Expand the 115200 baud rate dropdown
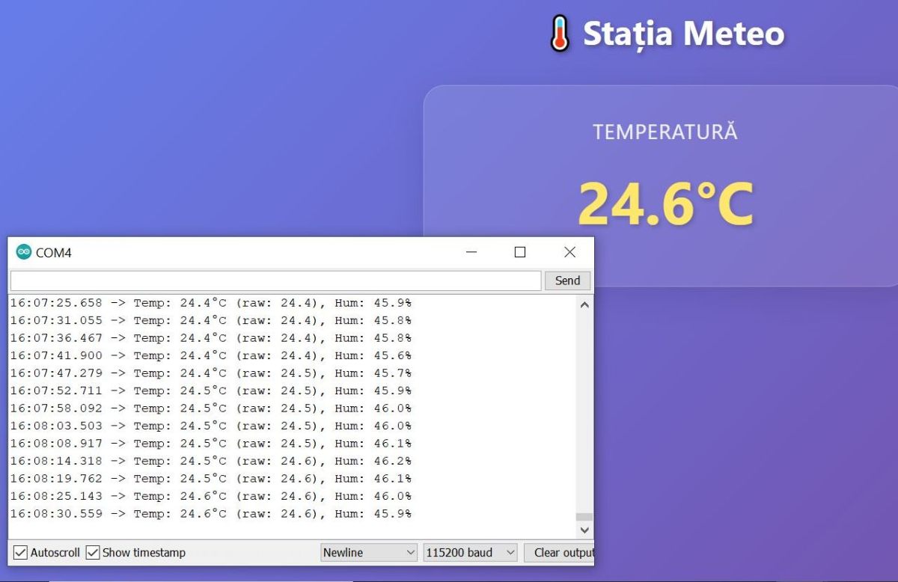Viewport: 898px width, 582px height. 470,553
